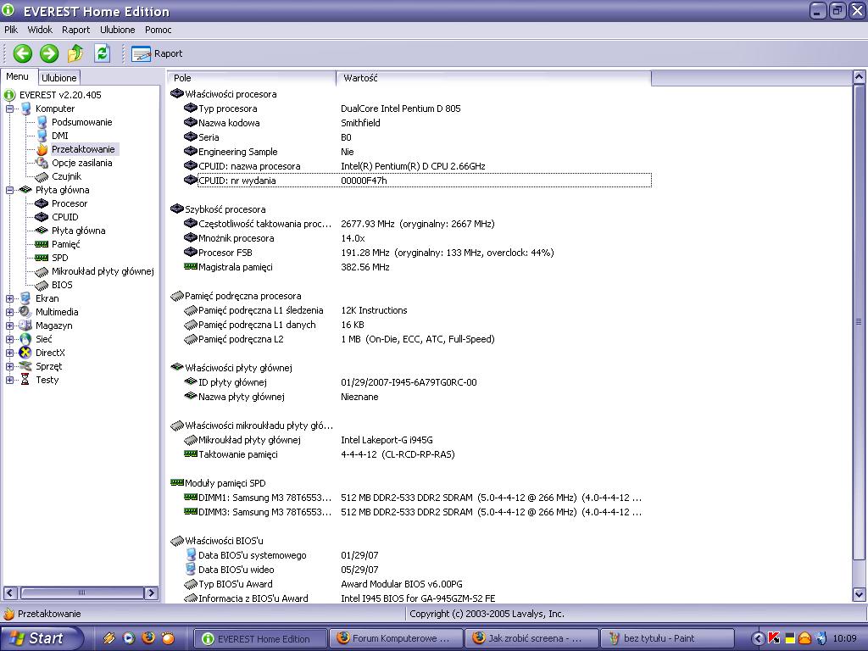This screenshot has width=868, height=651.
Task: Open the Pomoc menu
Action: click(159, 30)
